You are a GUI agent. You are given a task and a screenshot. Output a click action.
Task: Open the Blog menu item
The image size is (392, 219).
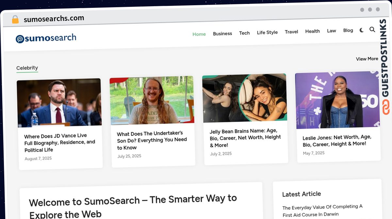[x=348, y=30]
